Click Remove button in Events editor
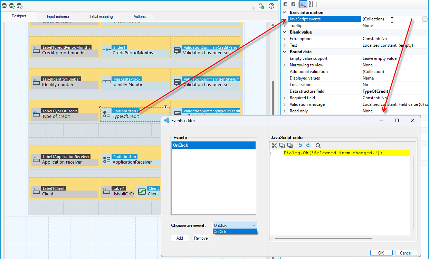The width and height of the screenshot is (430, 259). pyautogui.click(x=201, y=238)
